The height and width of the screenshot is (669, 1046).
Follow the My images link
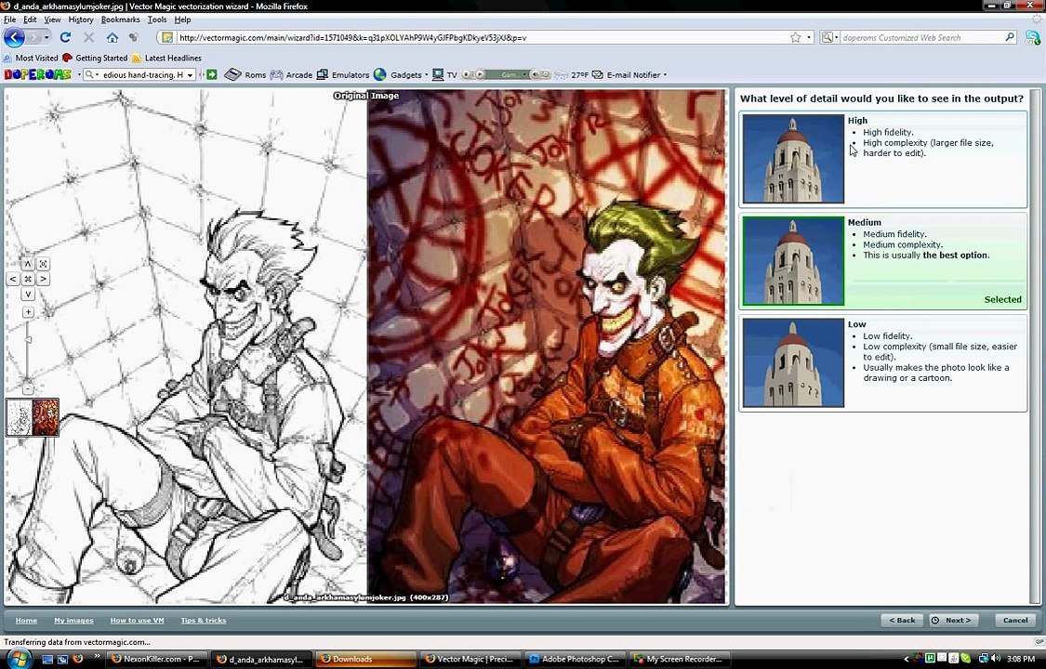pyautogui.click(x=73, y=621)
